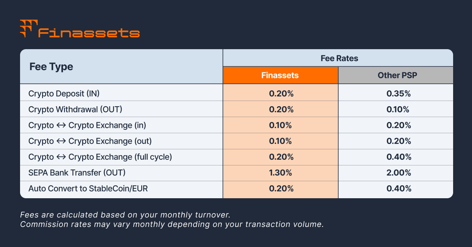Screen dimensions: 472x247
Task: Click the Finassets logo icon
Action: point(28,28)
